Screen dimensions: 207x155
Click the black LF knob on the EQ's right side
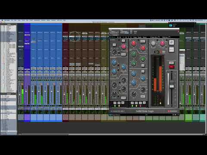tap(143, 89)
